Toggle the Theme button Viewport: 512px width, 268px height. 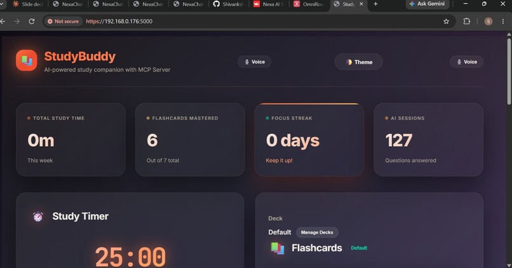[358, 62]
